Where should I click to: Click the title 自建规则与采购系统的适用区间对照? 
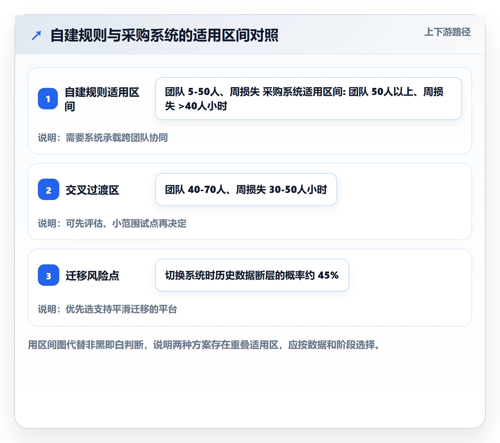[x=164, y=35]
